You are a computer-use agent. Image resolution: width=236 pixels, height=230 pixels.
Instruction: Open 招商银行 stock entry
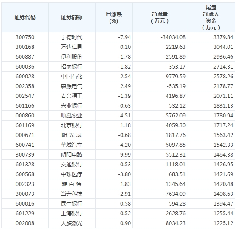72,66
